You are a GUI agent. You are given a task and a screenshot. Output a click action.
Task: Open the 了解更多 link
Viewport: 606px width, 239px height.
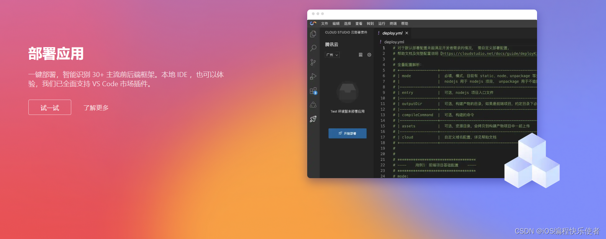point(96,108)
